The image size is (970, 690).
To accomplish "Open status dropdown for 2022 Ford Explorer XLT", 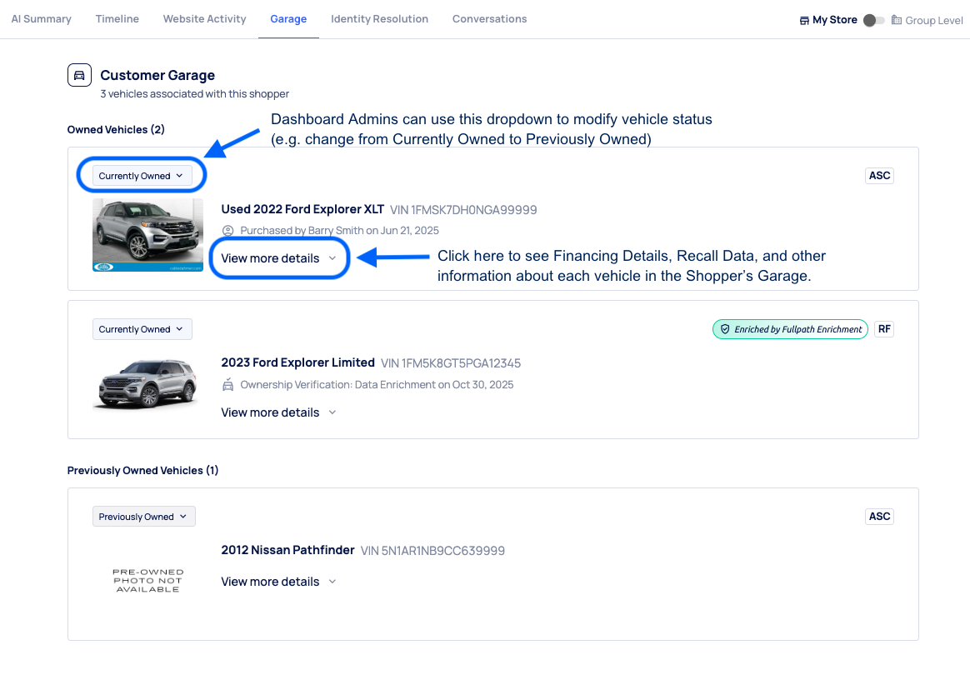I will [x=142, y=176].
